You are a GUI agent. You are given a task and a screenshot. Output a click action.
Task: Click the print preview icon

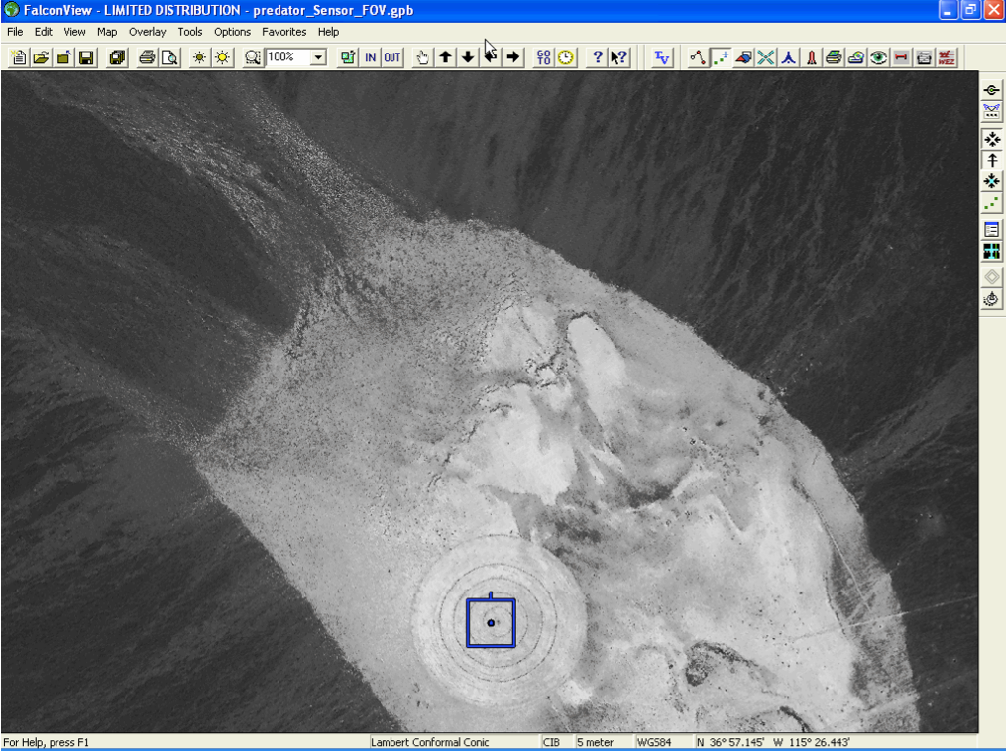tap(169, 57)
